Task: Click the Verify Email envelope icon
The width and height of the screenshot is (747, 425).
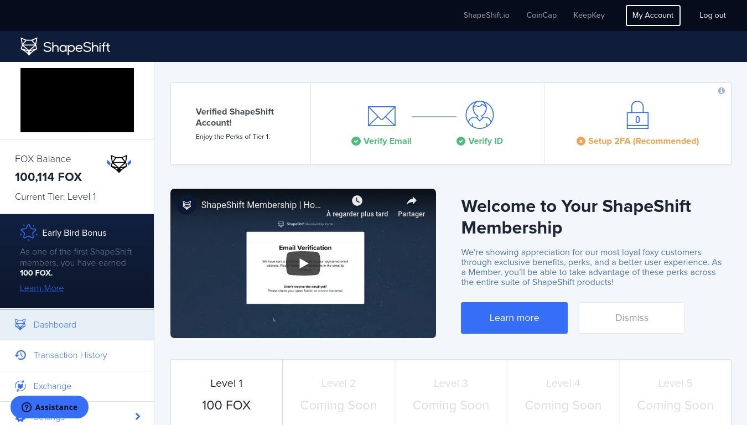Action: pyautogui.click(x=381, y=116)
